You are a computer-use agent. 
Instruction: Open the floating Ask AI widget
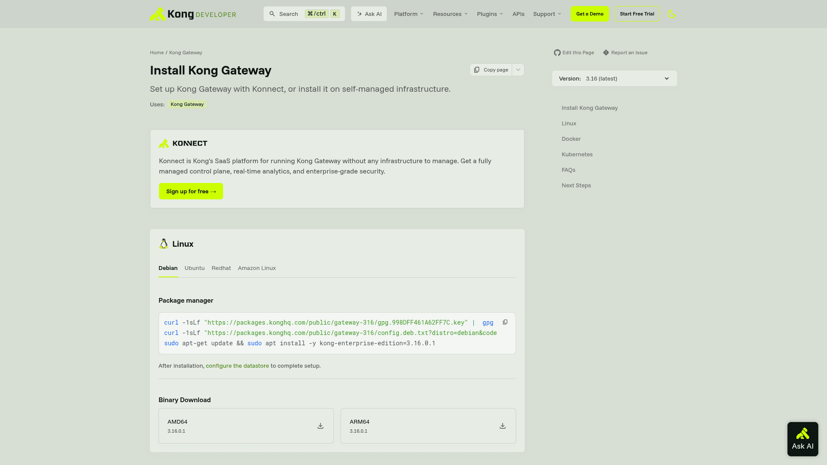click(x=803, y=439)
